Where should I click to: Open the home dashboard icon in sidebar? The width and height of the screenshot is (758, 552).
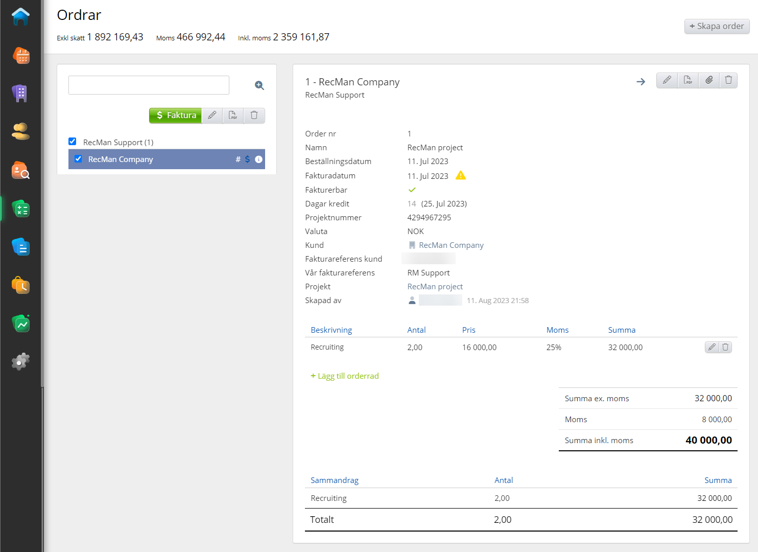coord(20,17)
